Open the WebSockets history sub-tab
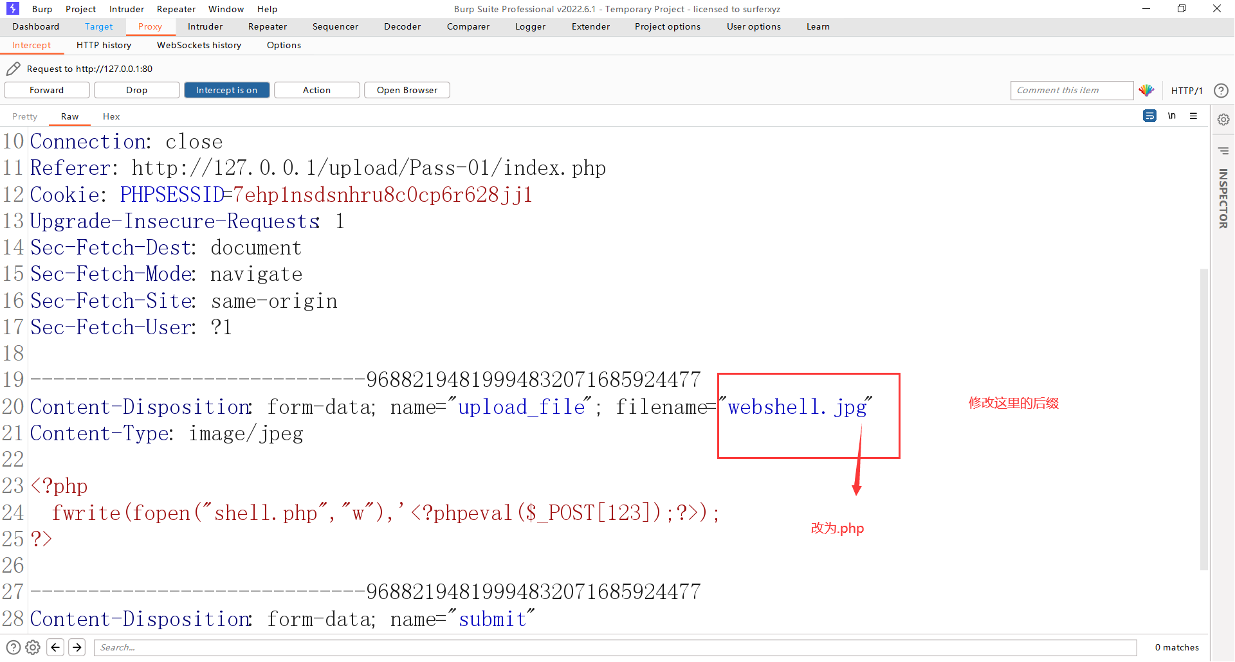Image resolution: width=1235 pixels, height=662 pixels. pos(199,45)
